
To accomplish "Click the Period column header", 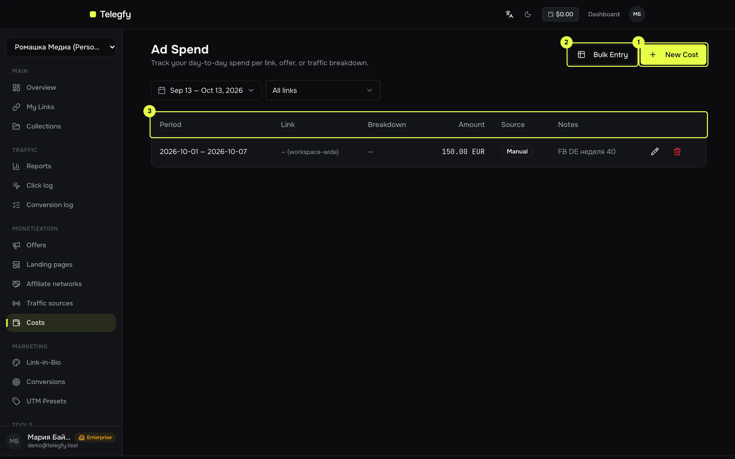I will pyautogui.click(x=170, y=124).
